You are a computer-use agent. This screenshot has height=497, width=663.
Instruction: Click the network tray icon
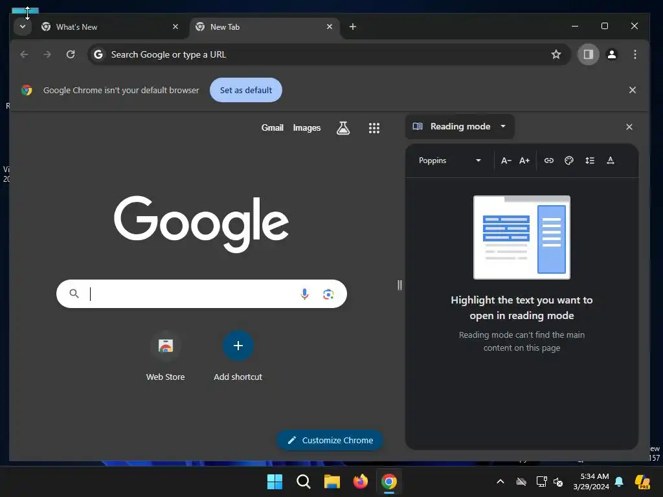pyautogui.click(x=541, y=481)
